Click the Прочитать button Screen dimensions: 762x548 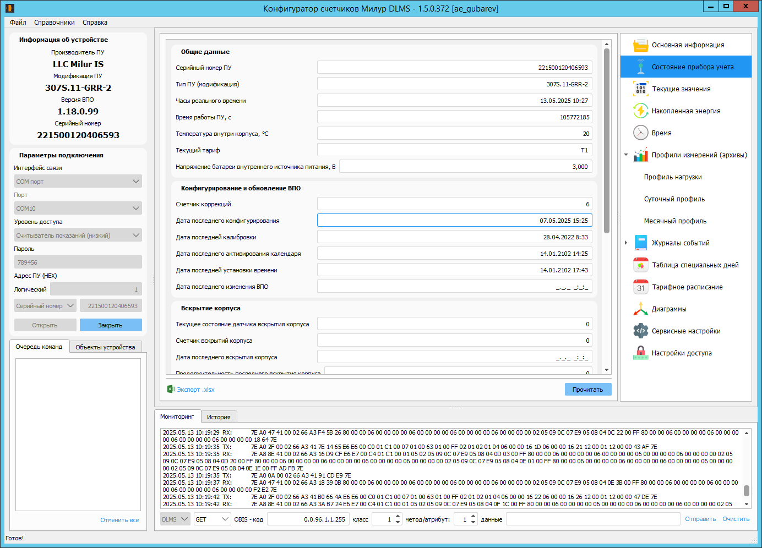click(588, 389)
